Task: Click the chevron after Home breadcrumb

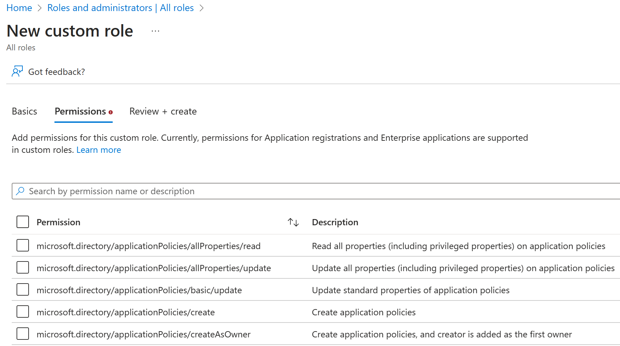Action: pyautogui.click(x=39, y=8)
